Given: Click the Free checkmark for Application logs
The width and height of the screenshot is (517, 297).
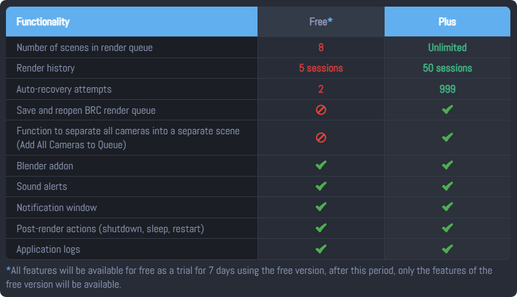Looking at the screenshot, I should click(x=321, y=249).
